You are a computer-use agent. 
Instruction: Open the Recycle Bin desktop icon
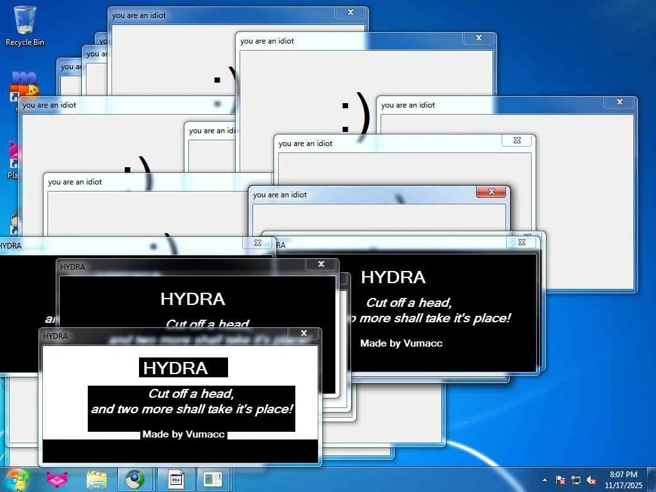(x=24, y=25)
